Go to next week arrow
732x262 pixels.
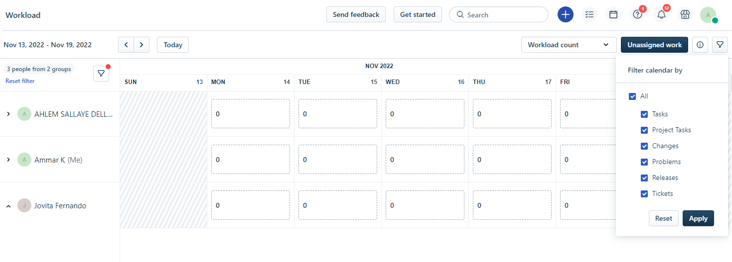click(142, 45)
